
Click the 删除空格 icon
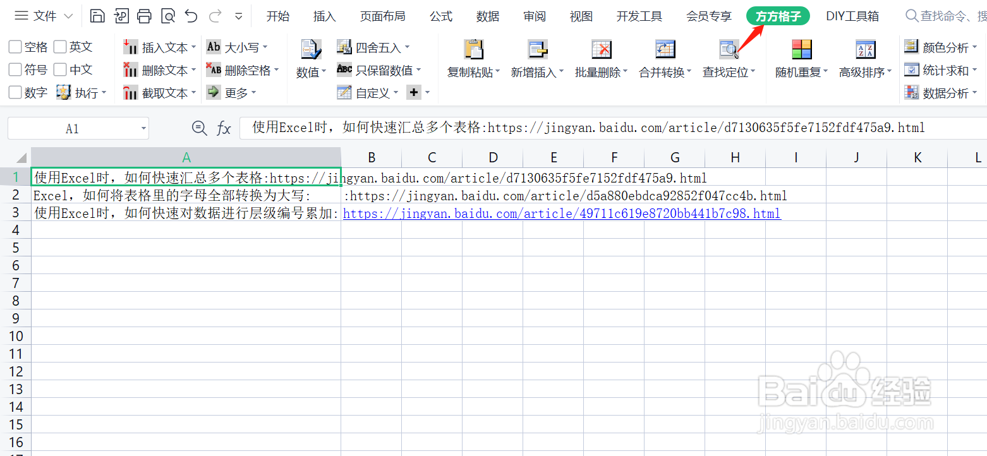[214, 69]
